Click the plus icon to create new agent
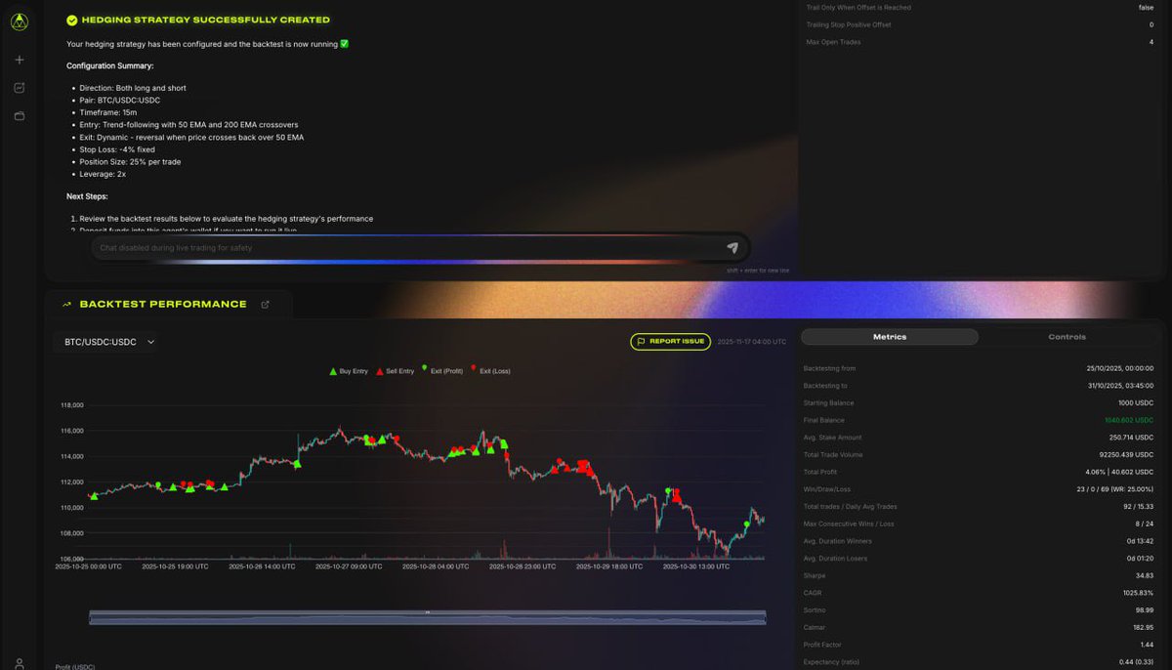 tap(19, 59)
